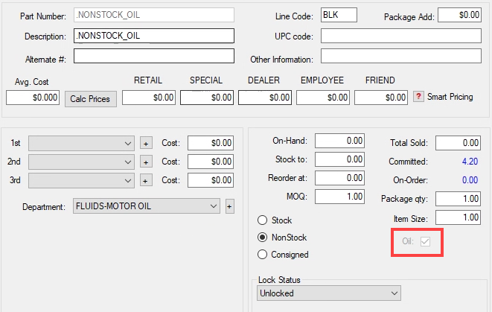
Task: Add a new 1st supplier with plus button
Action: point(146,144)
